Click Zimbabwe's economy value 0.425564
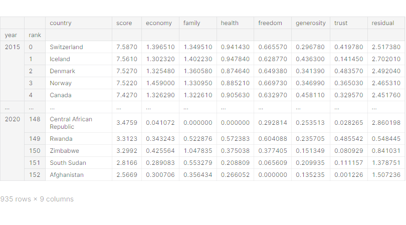 click(x=160, y=151)
